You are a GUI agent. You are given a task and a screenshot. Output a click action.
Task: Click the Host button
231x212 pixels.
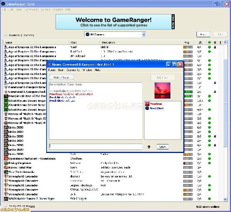point(203,35)
